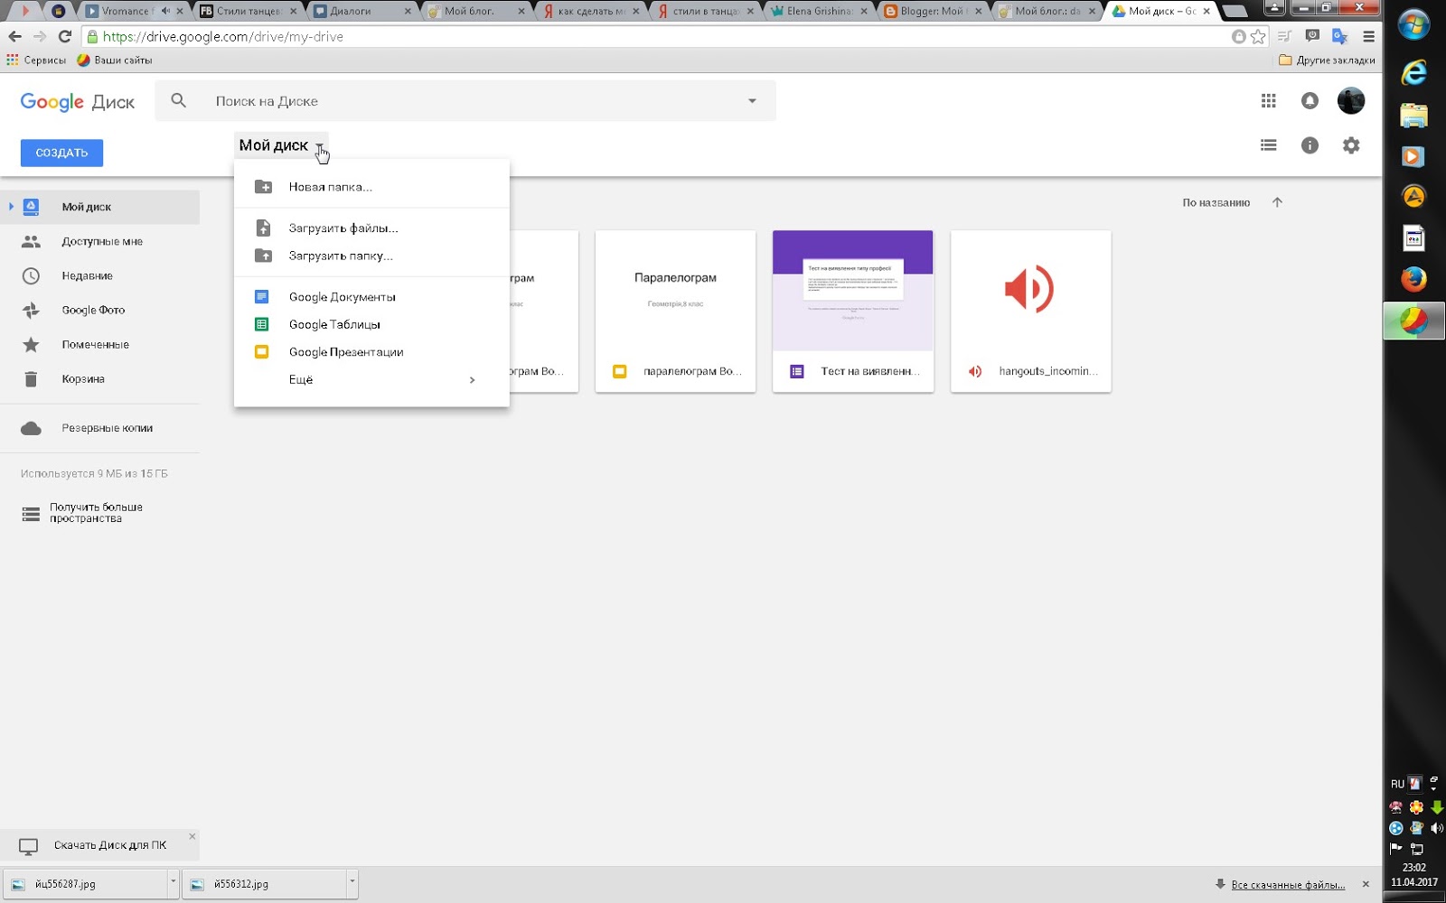The image size is (1446, 903).
Task: Switch to the Elena Grishina tab
Action: pyautogui.click(x=816, y=12)
